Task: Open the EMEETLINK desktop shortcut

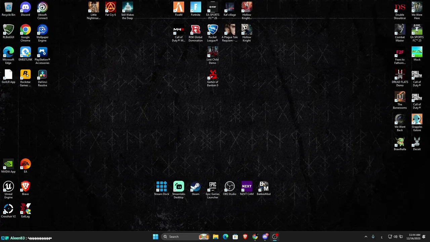Action: pos(26,54)
